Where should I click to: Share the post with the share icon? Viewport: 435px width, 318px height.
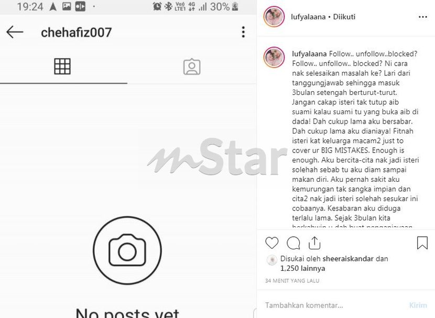pos(314,243)
